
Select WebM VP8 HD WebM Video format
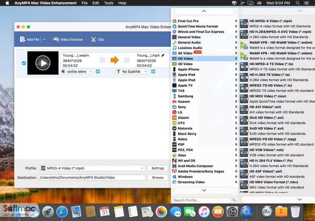pos(277,45)
